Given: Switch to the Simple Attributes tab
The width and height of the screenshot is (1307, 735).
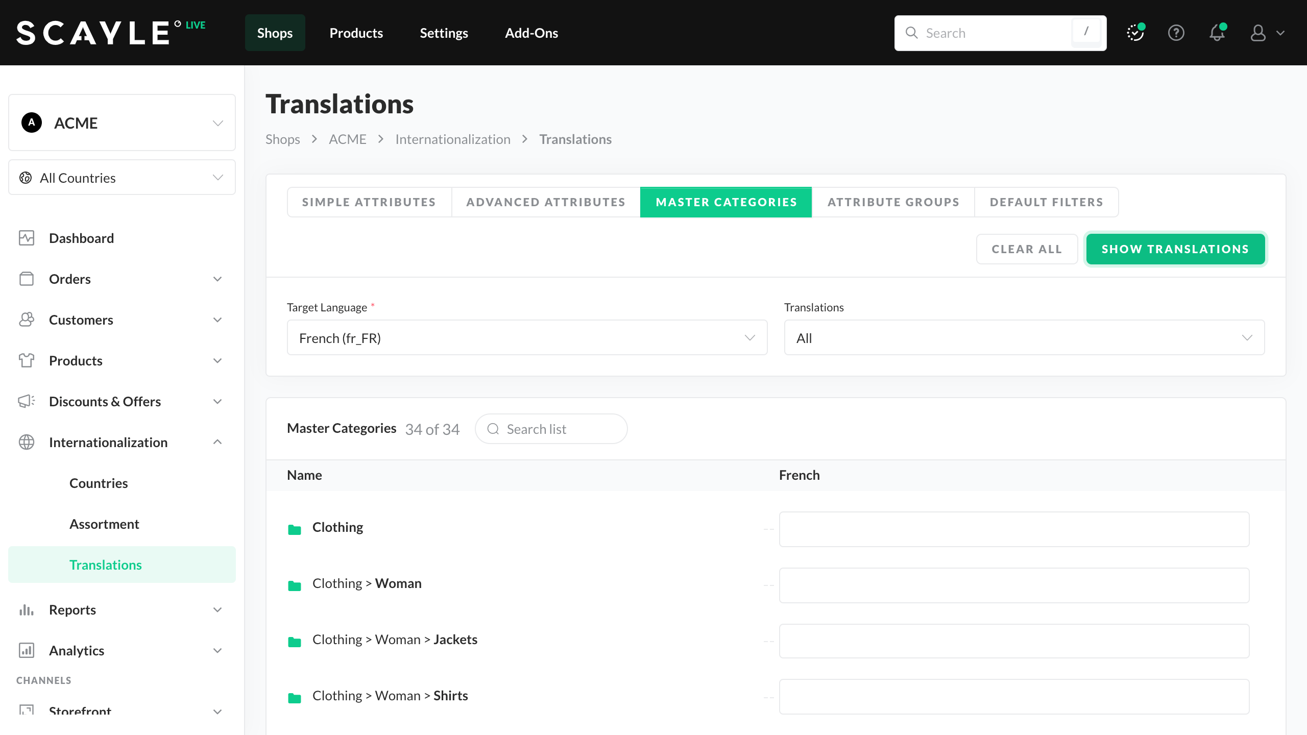Looking at the screenshot, I should pyautogui.click(x=369, y=202).
